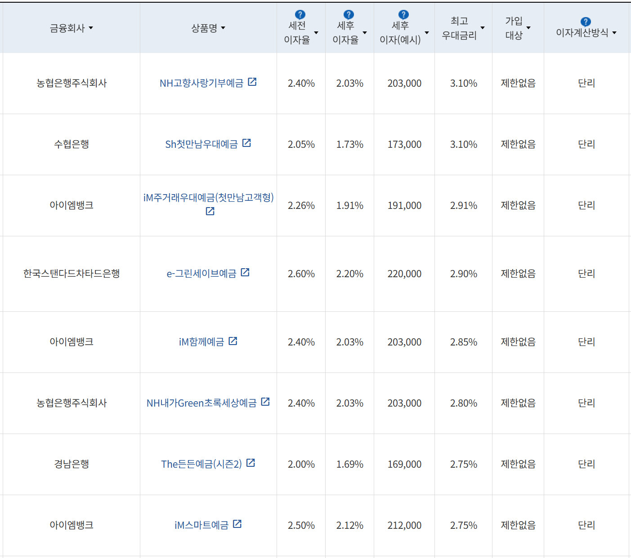Click external link icon beside e-그린세이브예금
The image size is (631, 558).
pos(245,272)
